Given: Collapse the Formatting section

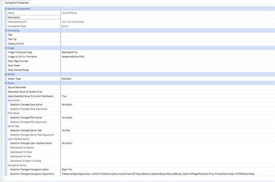Looking at the screenshot, I should [x=6, y=31].
